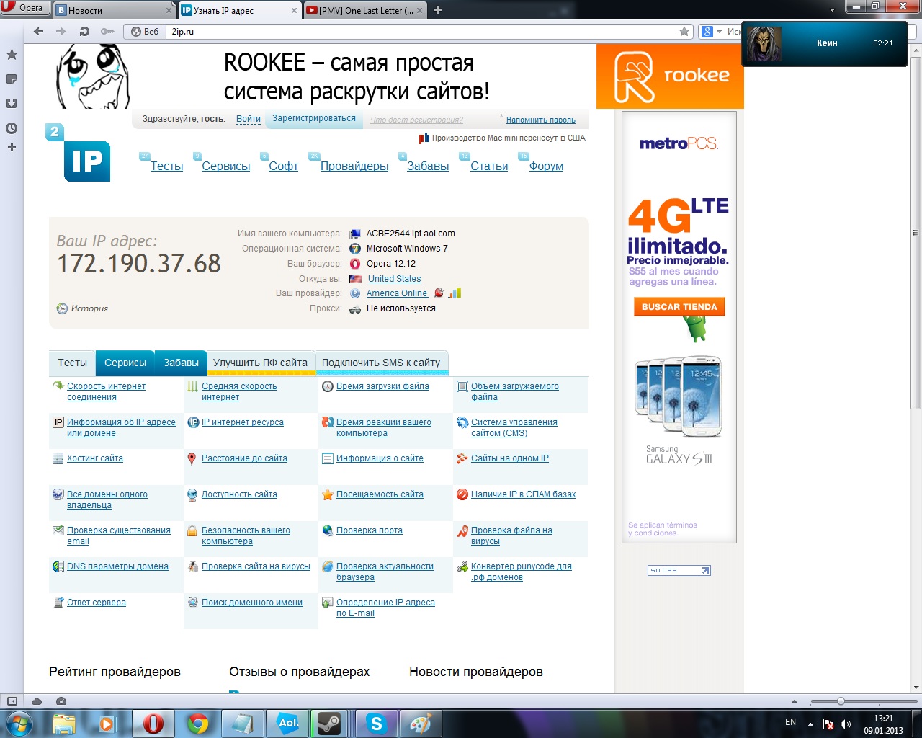922x738 pixels.
Task: Select the Забавы tab in services panel
Action: coord(181,363)
